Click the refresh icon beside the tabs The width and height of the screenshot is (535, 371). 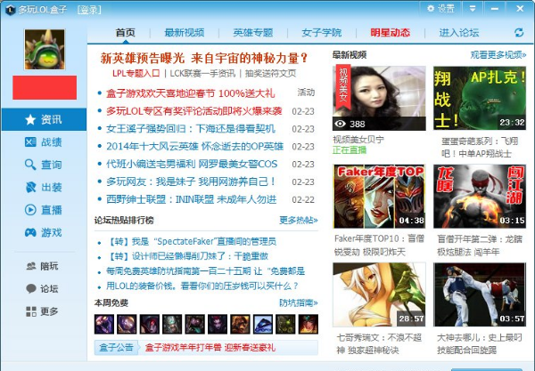[519, 33]
